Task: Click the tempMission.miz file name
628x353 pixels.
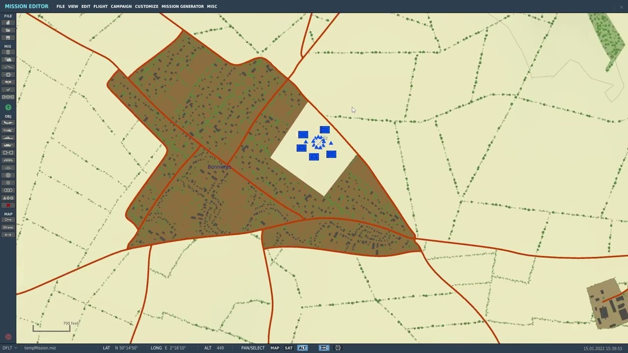Action: [40, 348]
